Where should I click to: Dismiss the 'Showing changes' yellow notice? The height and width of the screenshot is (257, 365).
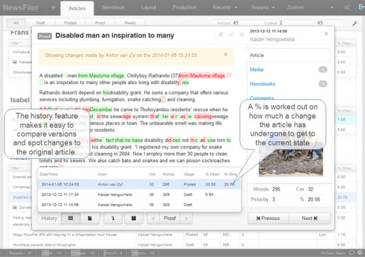[226, 54]
